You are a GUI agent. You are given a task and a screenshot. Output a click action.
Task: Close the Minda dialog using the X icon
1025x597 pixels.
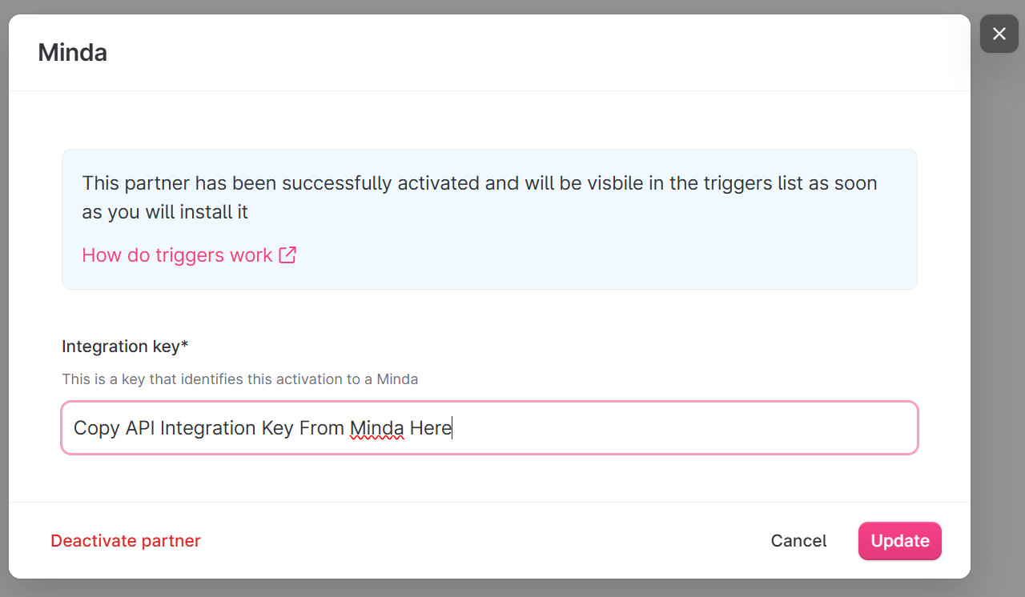tap(999, 34)
